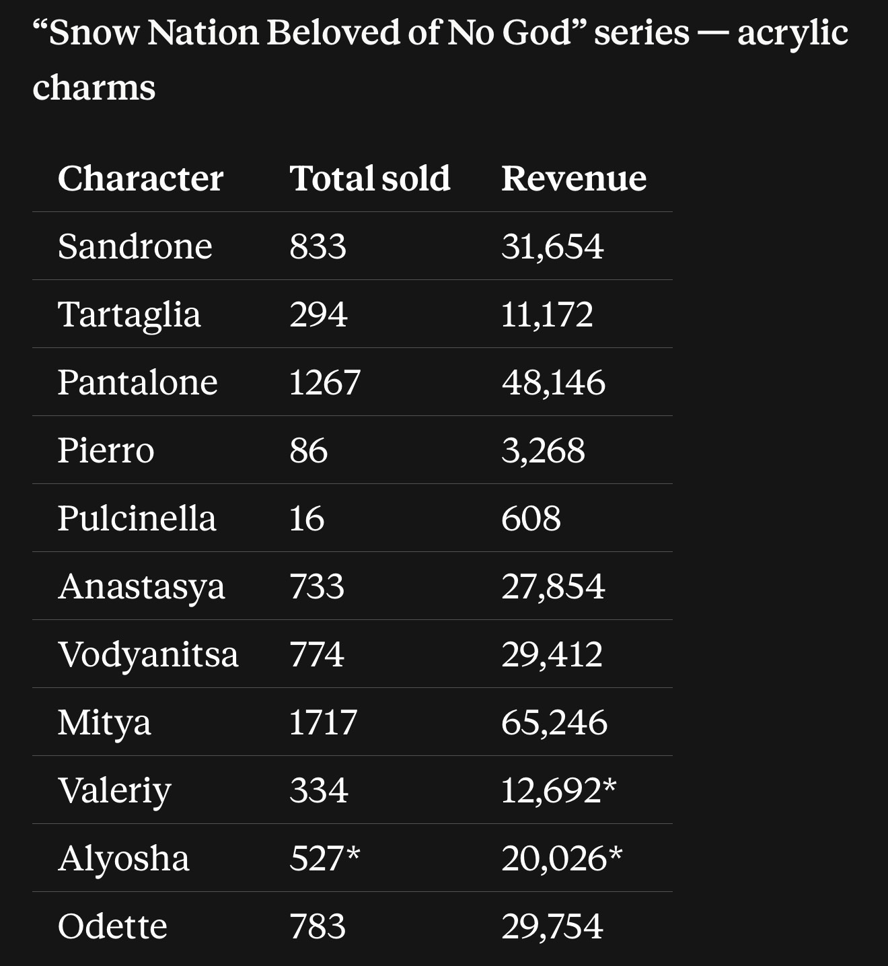Click Pantalone's revenue 48,146

[x=553, y=382]
